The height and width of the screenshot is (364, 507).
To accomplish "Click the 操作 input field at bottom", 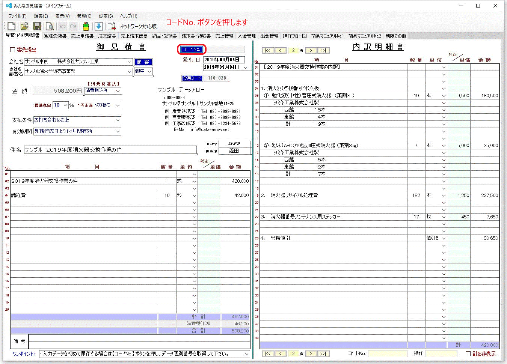I will coord(441,353).
